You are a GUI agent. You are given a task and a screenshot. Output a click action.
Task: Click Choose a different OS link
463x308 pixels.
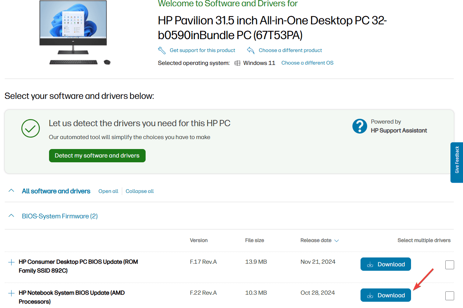[307, 63]
